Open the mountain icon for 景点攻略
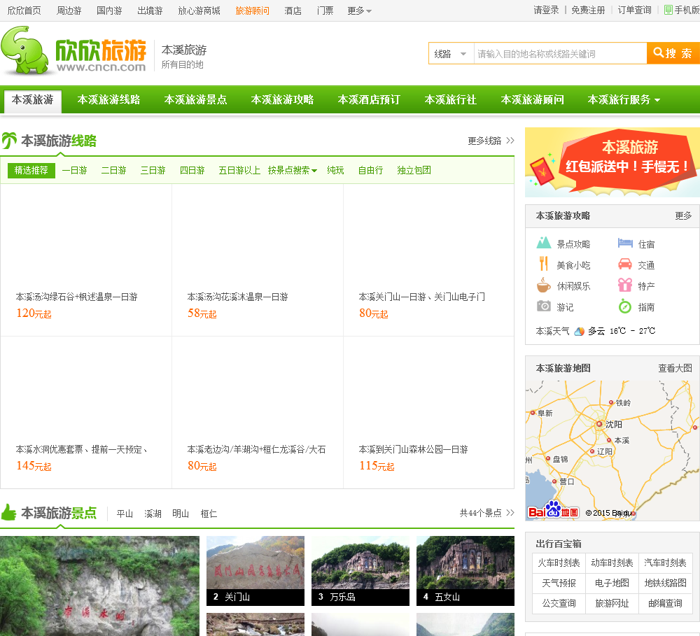 pos(543,243)
